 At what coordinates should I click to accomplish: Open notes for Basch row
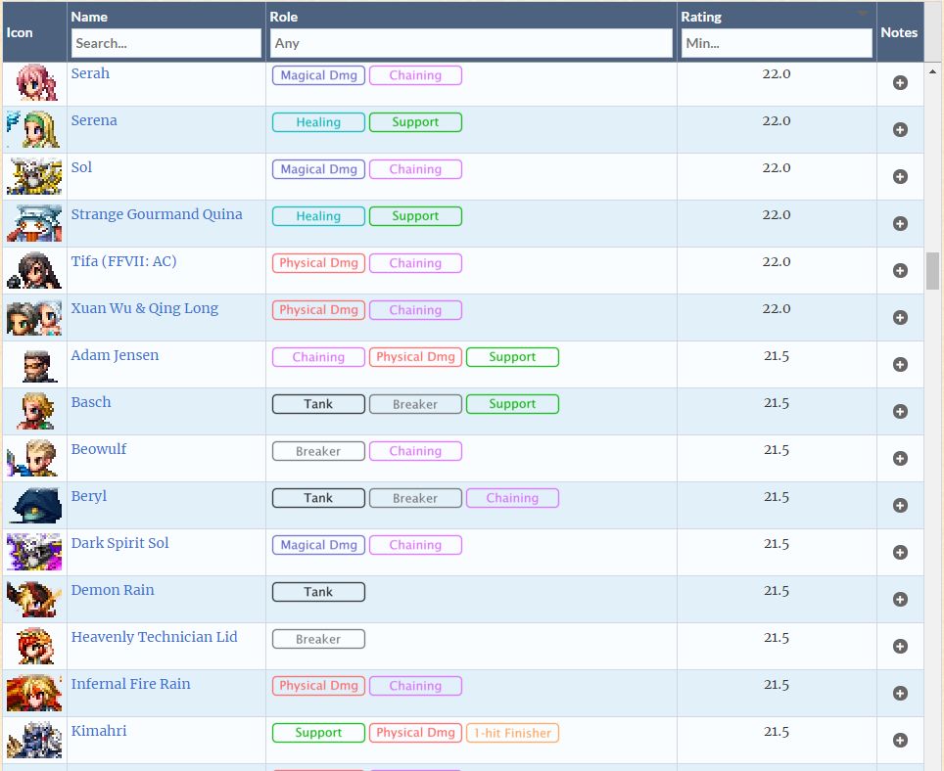click(900, 411)
